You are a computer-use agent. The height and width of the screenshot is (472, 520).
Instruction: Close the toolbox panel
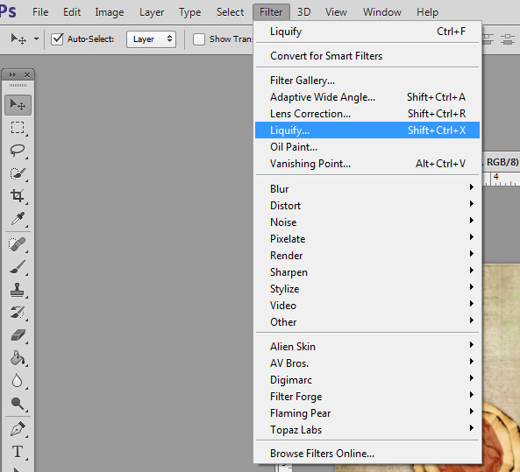point(27,74)
